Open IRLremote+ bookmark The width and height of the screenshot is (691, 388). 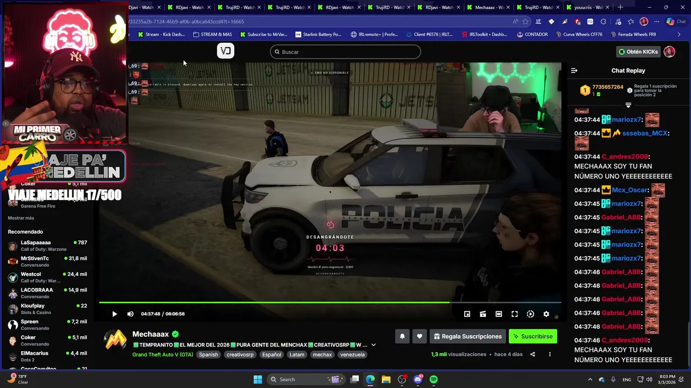point(375,34)
